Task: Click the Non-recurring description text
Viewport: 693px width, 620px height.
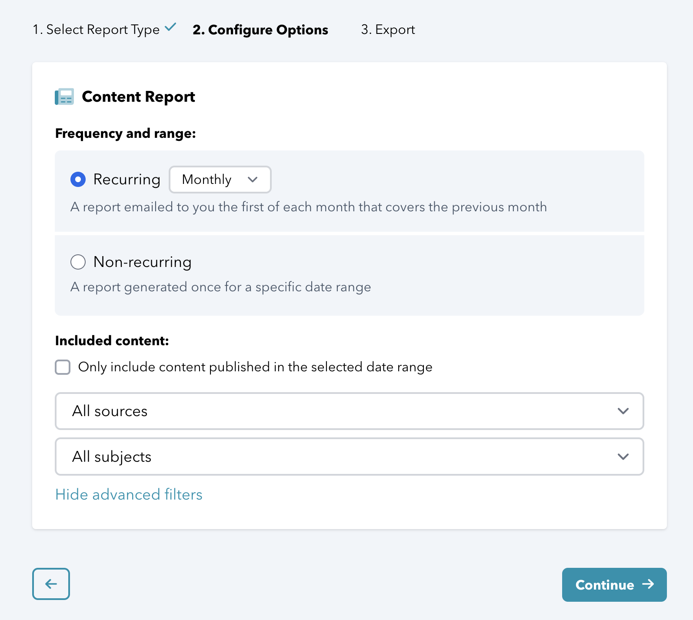Action: (221, 287)
